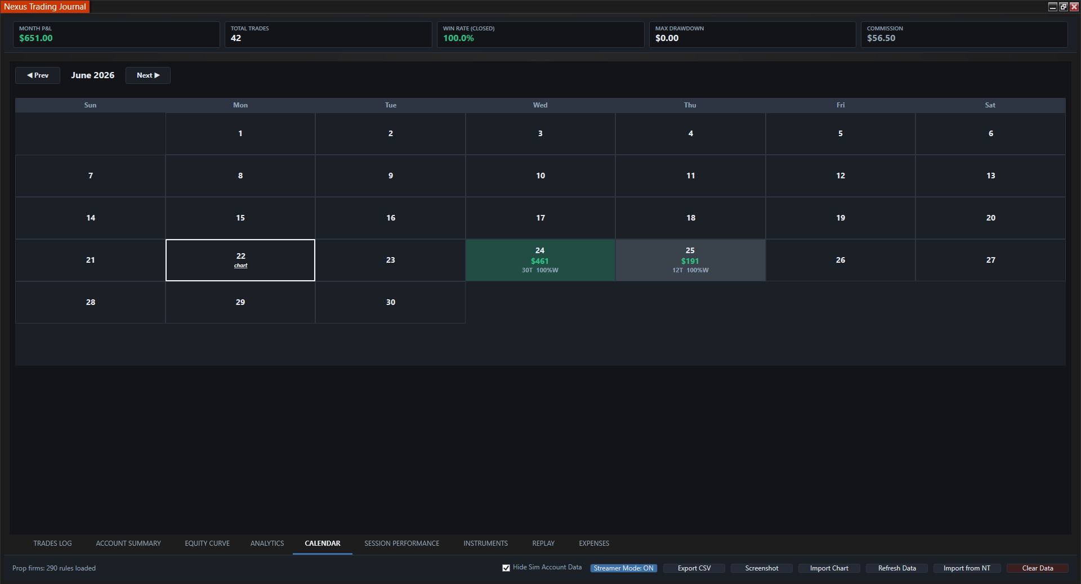Select calendar day 15
Screen dimensions: 1081x584
click(240, 218)
